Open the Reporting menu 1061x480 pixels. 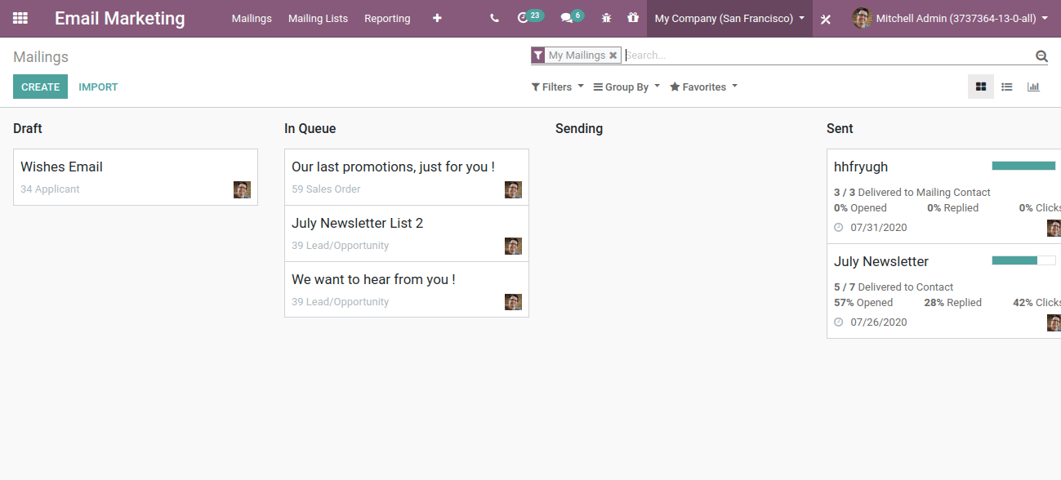point(387,18)
